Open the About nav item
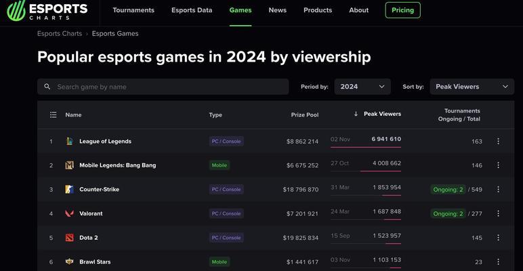Image resolution: width=523 pixels, height=271 pixels. pyautogui.click(x=359, y=10)
